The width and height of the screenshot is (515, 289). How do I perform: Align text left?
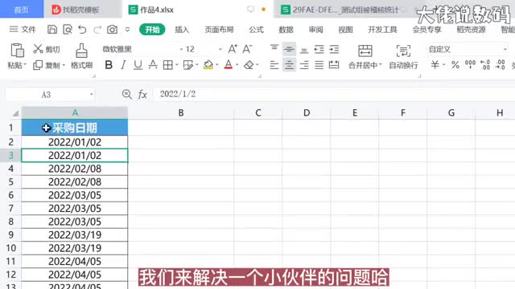pos(274,65)
